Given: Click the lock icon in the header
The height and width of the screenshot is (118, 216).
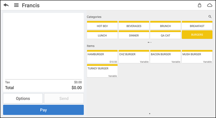Looking at the screenshot, I should point(199,5).
